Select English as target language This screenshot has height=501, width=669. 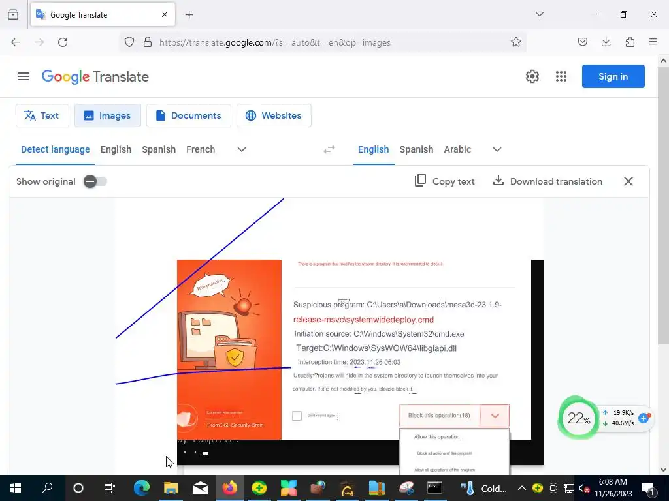tap(373, 149)
